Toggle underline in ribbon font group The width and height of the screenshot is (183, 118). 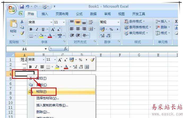coord(43,29)
